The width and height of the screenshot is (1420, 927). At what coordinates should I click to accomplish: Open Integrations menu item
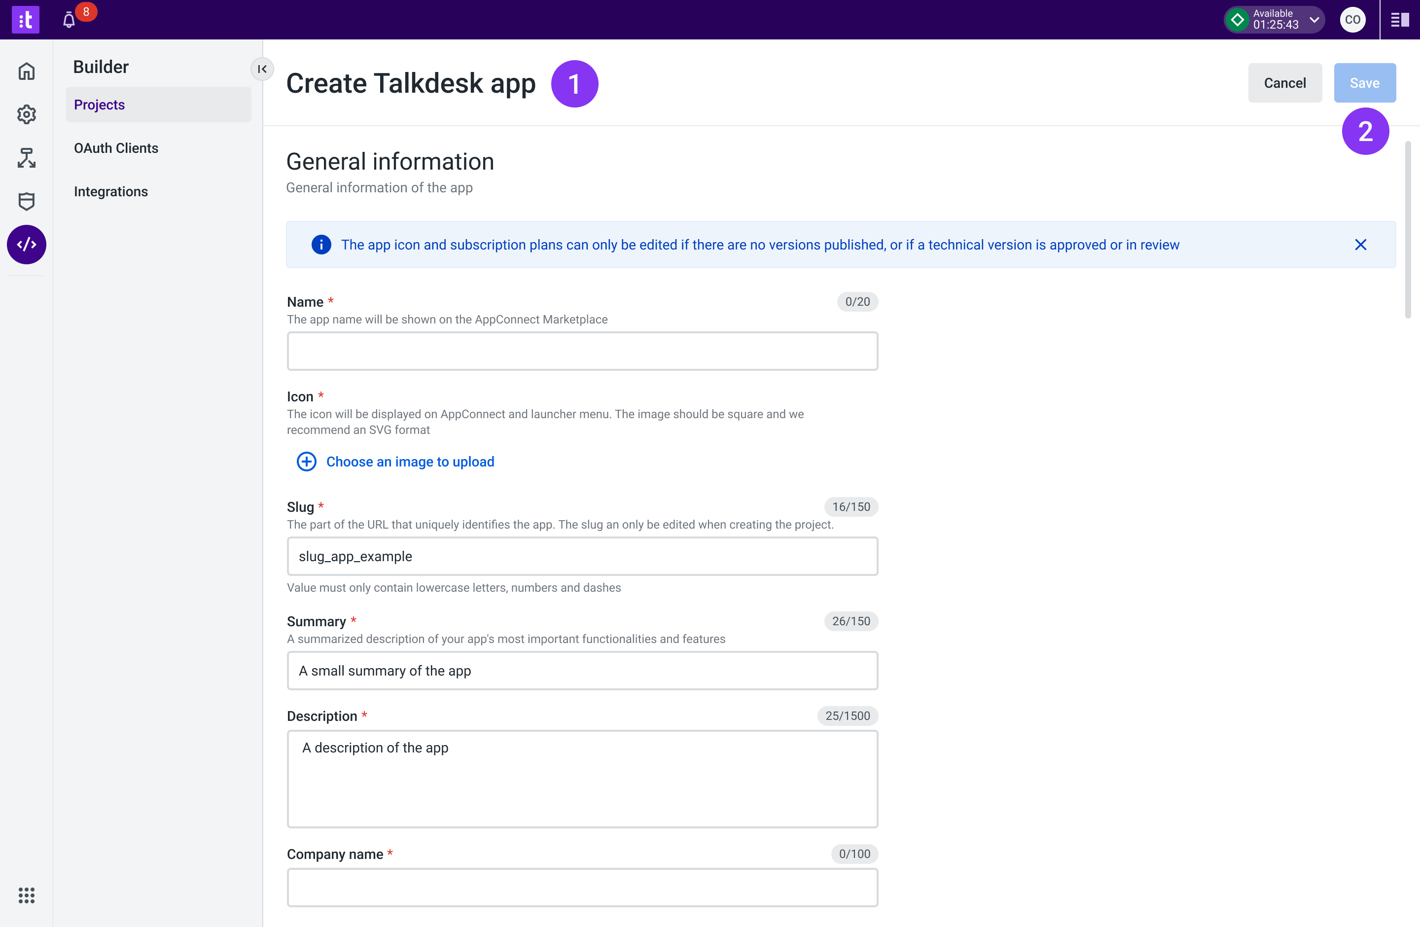[111, 191]
